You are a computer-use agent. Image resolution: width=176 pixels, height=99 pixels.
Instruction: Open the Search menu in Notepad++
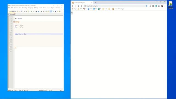(x=16, y=8)
